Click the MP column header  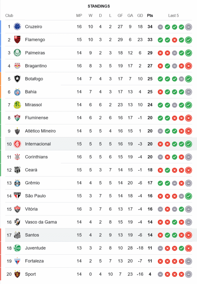[79, 16]
